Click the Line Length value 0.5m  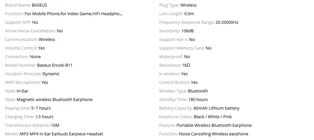click(x=189, y=14)
